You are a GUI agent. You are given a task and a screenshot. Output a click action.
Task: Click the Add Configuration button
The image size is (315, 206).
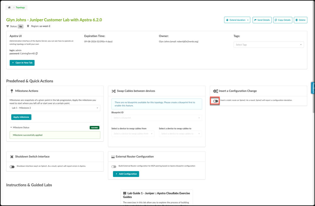(126, 174)
